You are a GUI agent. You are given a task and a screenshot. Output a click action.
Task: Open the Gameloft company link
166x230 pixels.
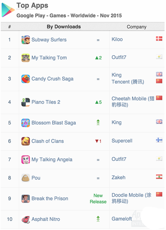122,219
